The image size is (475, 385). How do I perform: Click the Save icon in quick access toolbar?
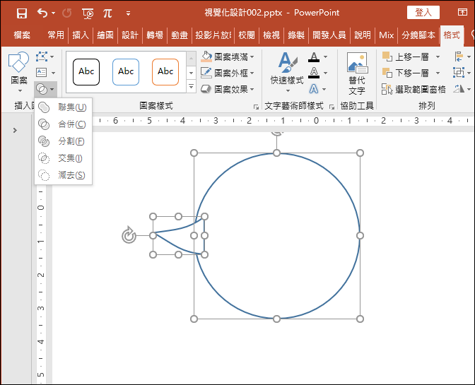(21, 13)
